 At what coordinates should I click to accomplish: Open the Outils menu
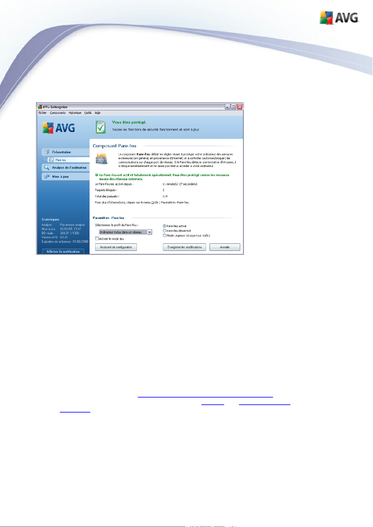[88, 113]
